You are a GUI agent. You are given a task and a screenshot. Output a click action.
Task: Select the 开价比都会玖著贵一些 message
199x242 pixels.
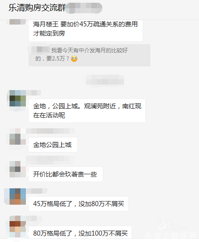[x=66, y=174]
